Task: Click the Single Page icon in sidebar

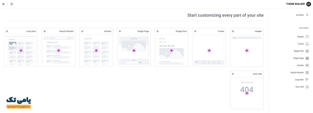Action: (x=307, y=58)
